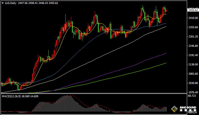This screenshot has width=199, height=115.
Task: Click the 68.723 MACD scale value
Action: [x=192, y=96]
